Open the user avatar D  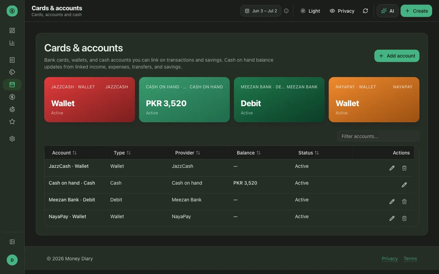[12, 260]
